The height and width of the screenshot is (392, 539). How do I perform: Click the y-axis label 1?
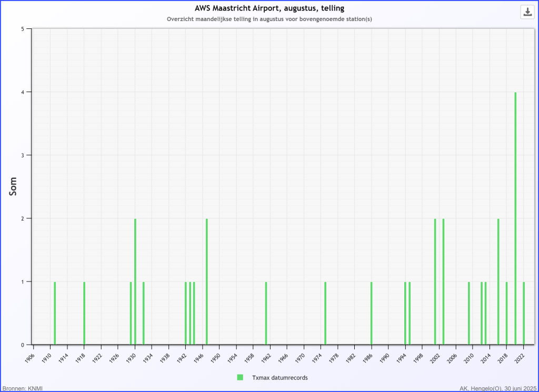(x=23, y=282)
